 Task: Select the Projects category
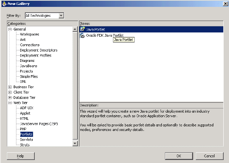[x=26, y=71]
